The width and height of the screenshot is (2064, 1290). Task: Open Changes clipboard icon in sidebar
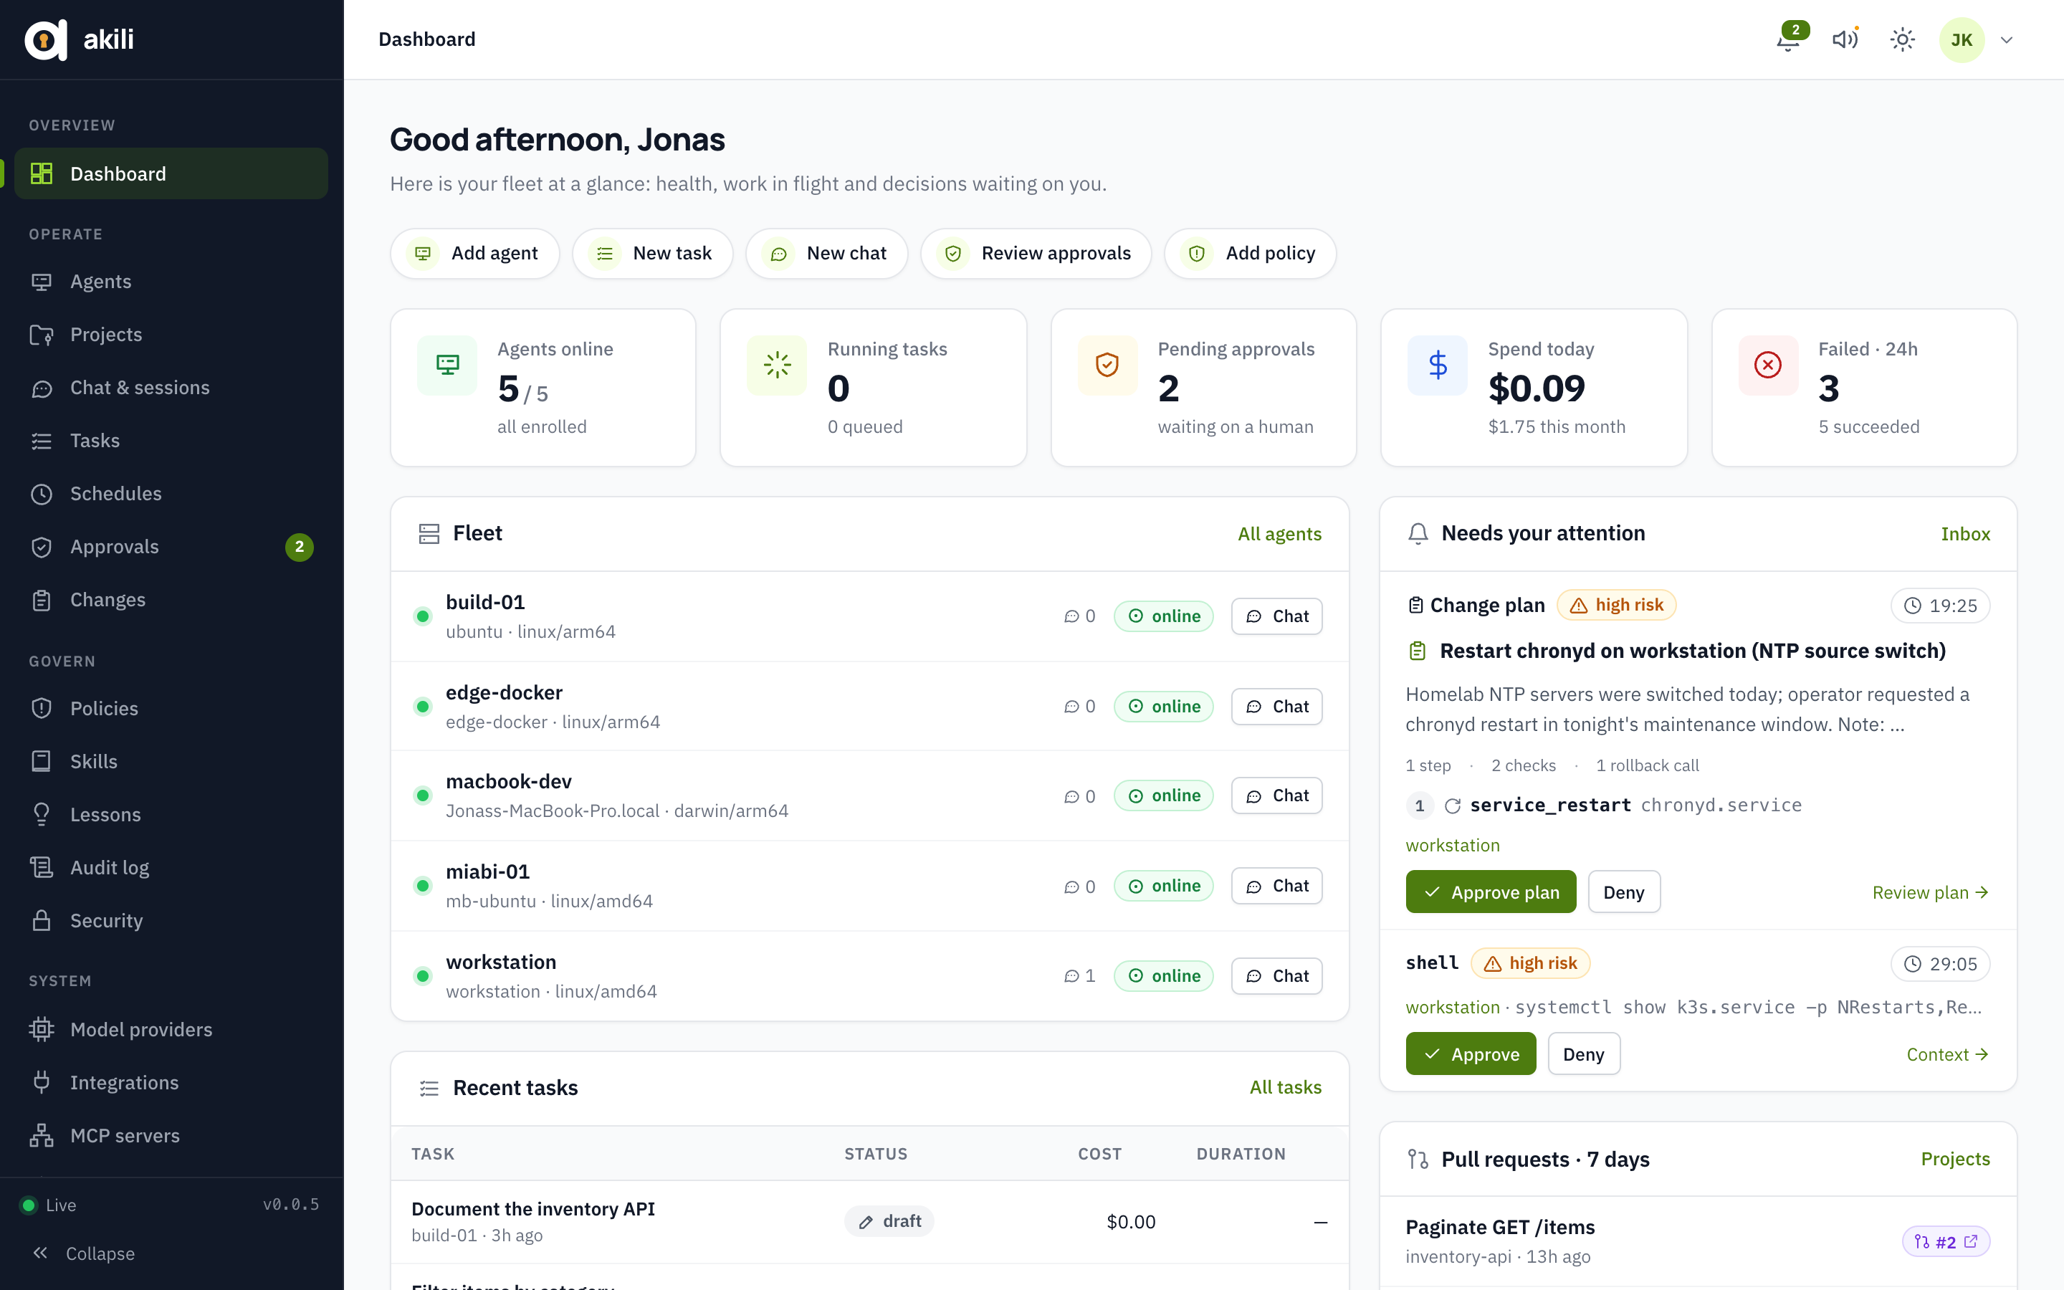(x=42, y=600)
